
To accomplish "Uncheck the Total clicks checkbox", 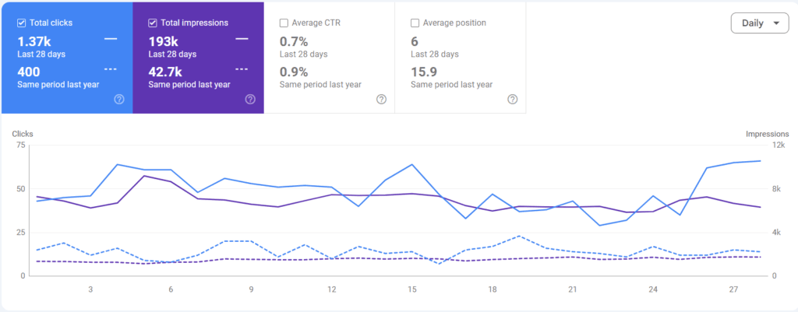I will 21,23.
